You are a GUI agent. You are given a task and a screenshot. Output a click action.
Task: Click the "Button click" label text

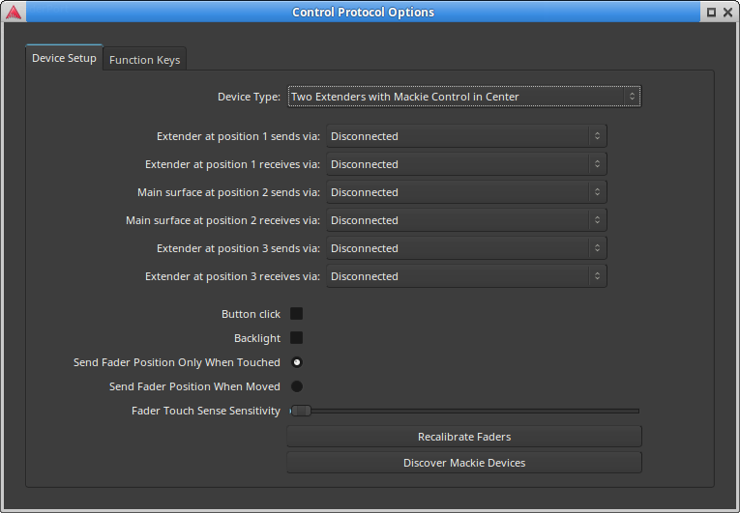[251, 314]
